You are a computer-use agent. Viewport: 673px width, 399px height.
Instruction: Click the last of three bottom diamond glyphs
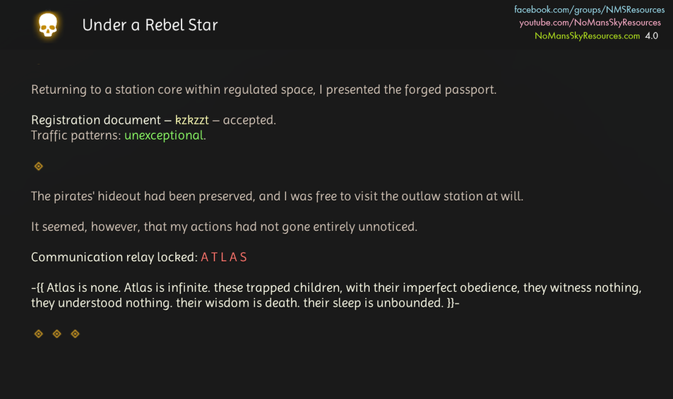point(76,333)
